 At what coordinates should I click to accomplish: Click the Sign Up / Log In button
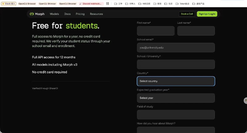207,14
